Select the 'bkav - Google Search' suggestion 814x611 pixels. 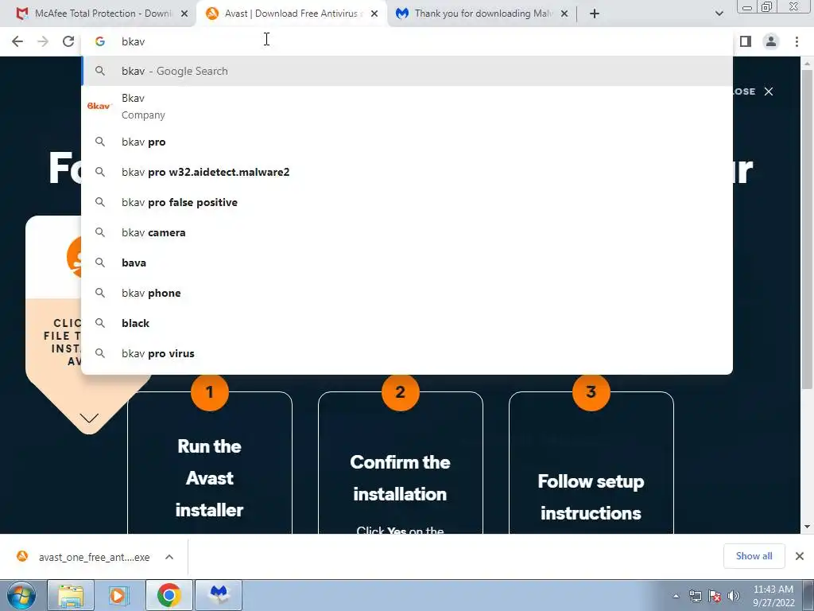[407, 71]
